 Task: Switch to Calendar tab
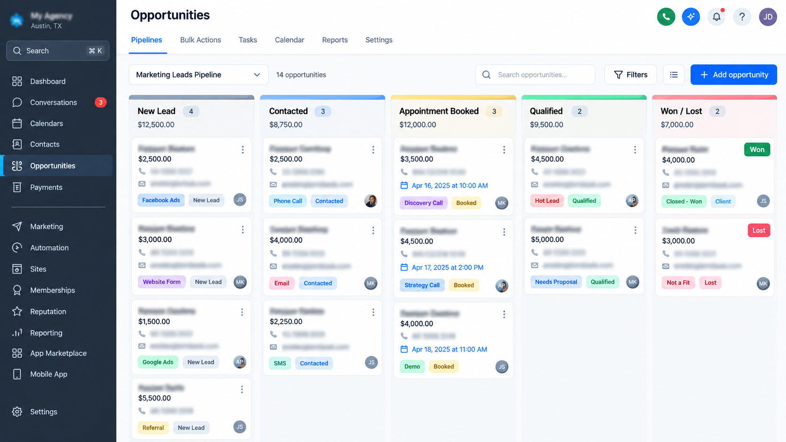(290, 40)
